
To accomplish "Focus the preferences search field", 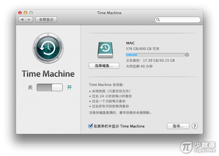I will click(x=178, y=19).
